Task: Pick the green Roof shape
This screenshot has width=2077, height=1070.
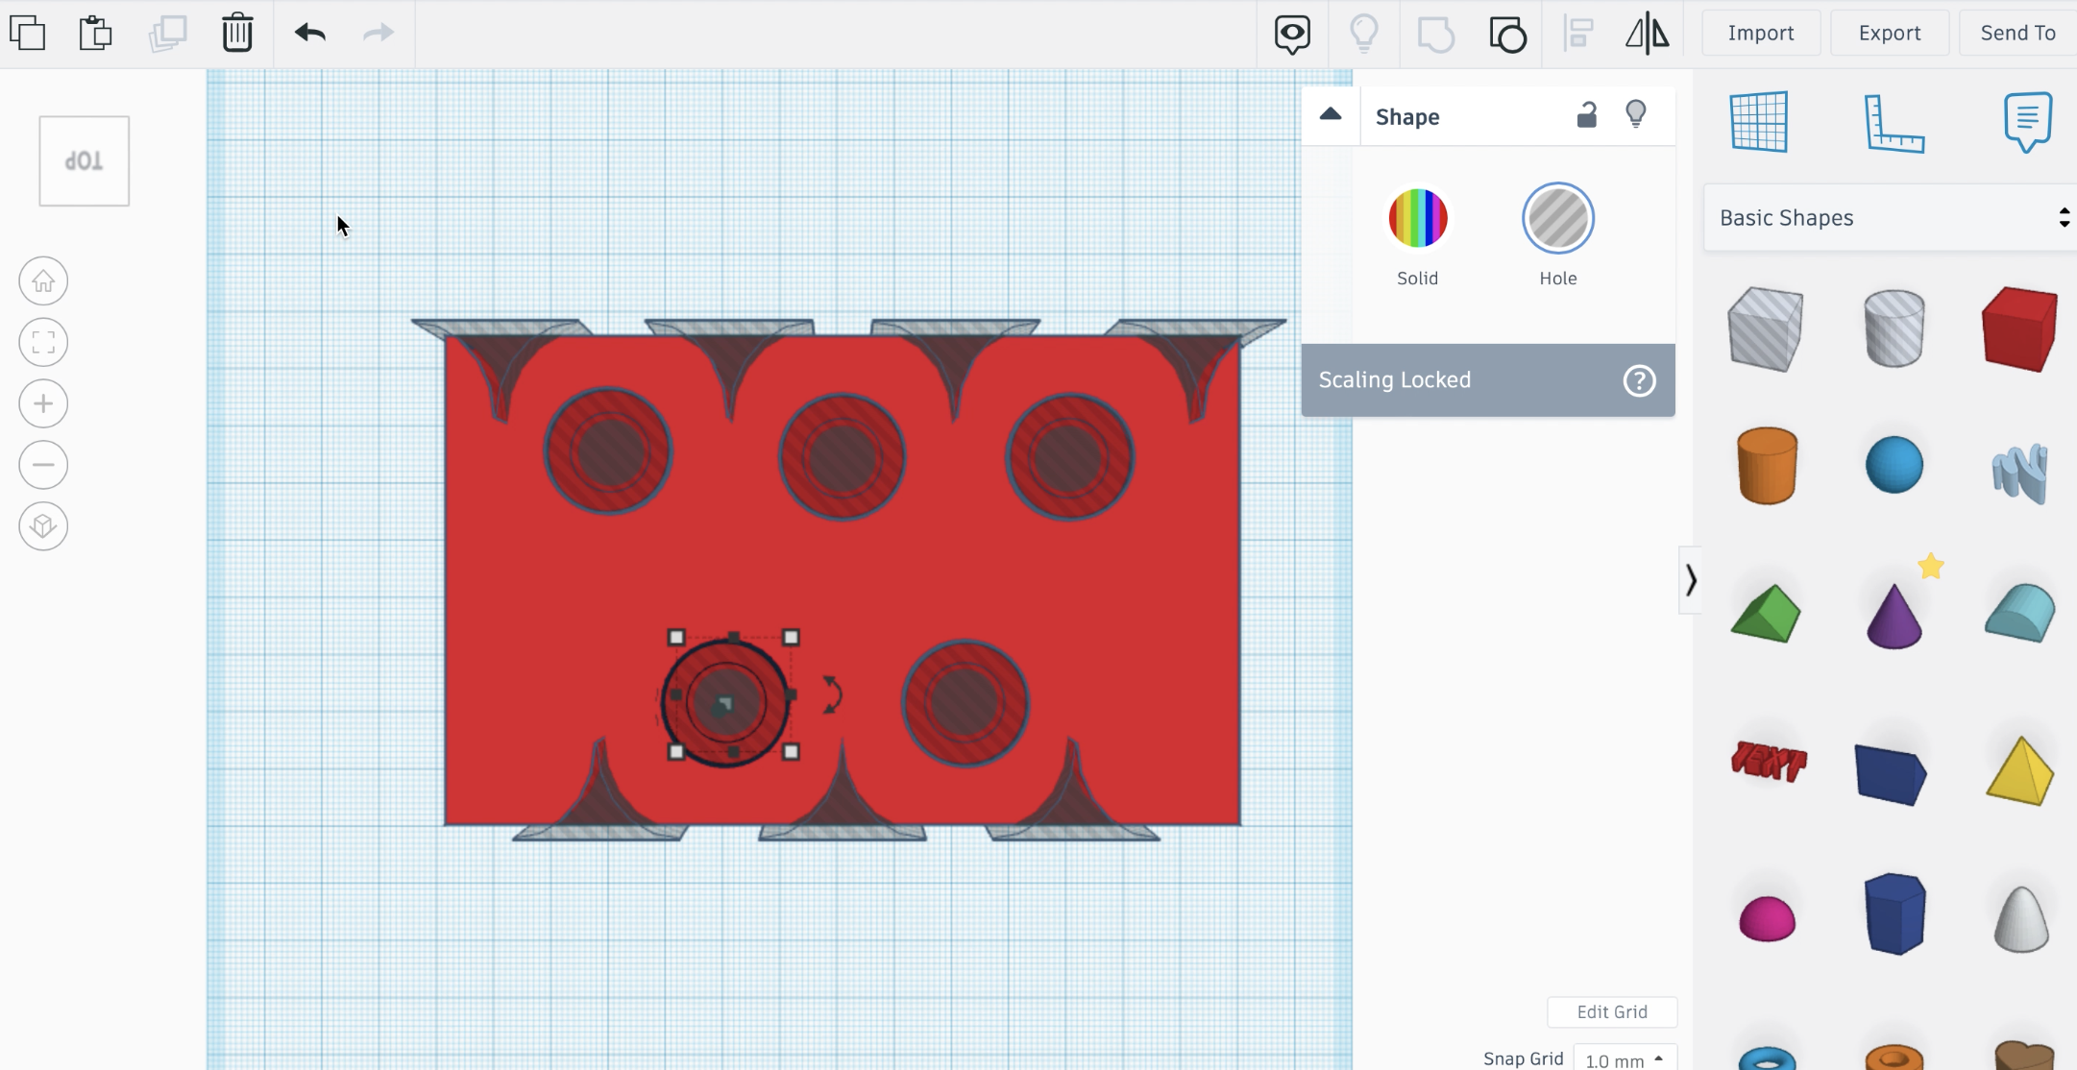Action: coord(1766,614)
